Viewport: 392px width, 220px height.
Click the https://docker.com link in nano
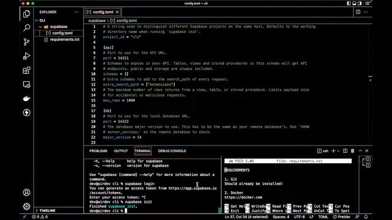(243, 197)
